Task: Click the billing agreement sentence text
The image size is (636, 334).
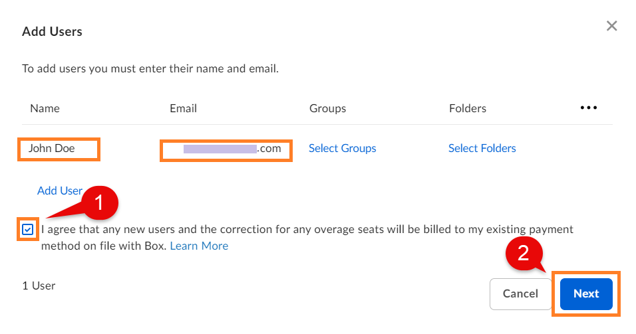Action: (x=307, y=230)
